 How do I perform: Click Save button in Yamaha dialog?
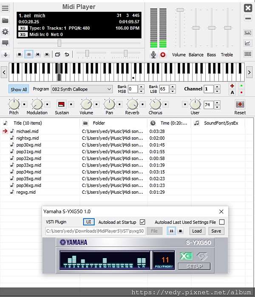pos(216,231)
